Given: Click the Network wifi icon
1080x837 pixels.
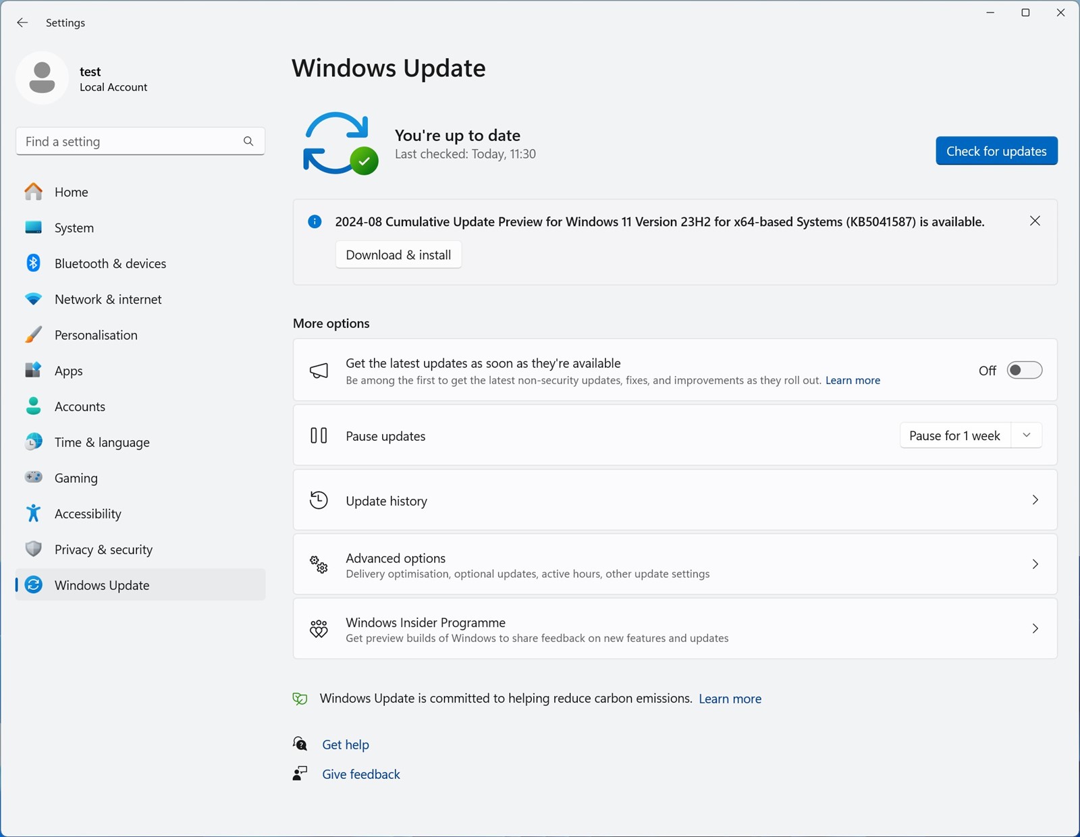Looking at the screenshot, I should pos(33,299).
